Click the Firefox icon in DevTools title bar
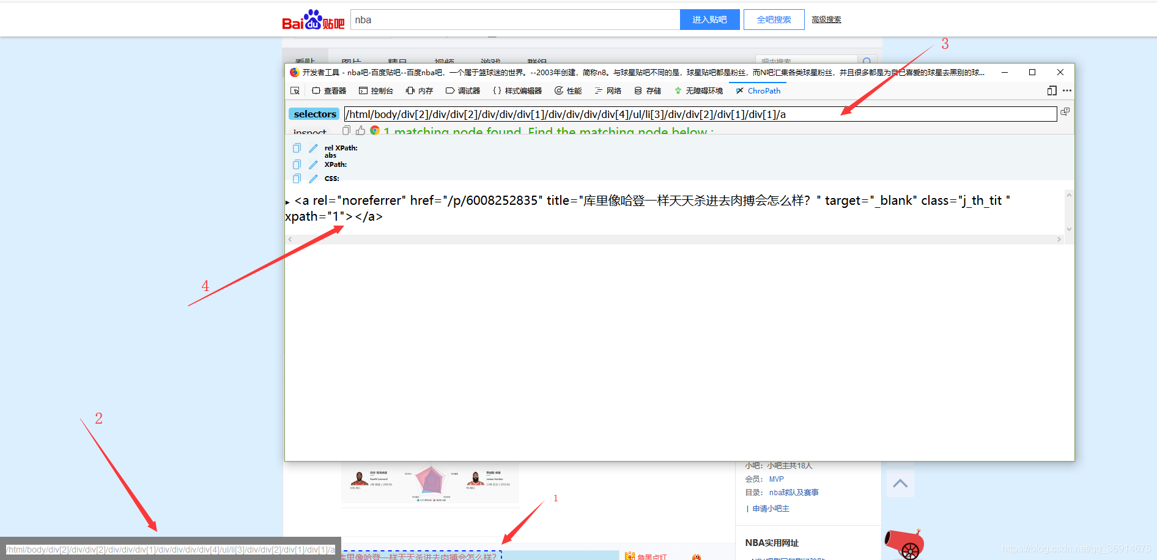 click(294, 72)
